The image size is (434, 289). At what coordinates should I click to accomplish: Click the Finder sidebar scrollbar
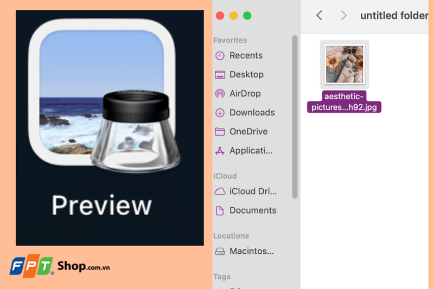coord(295,117)
